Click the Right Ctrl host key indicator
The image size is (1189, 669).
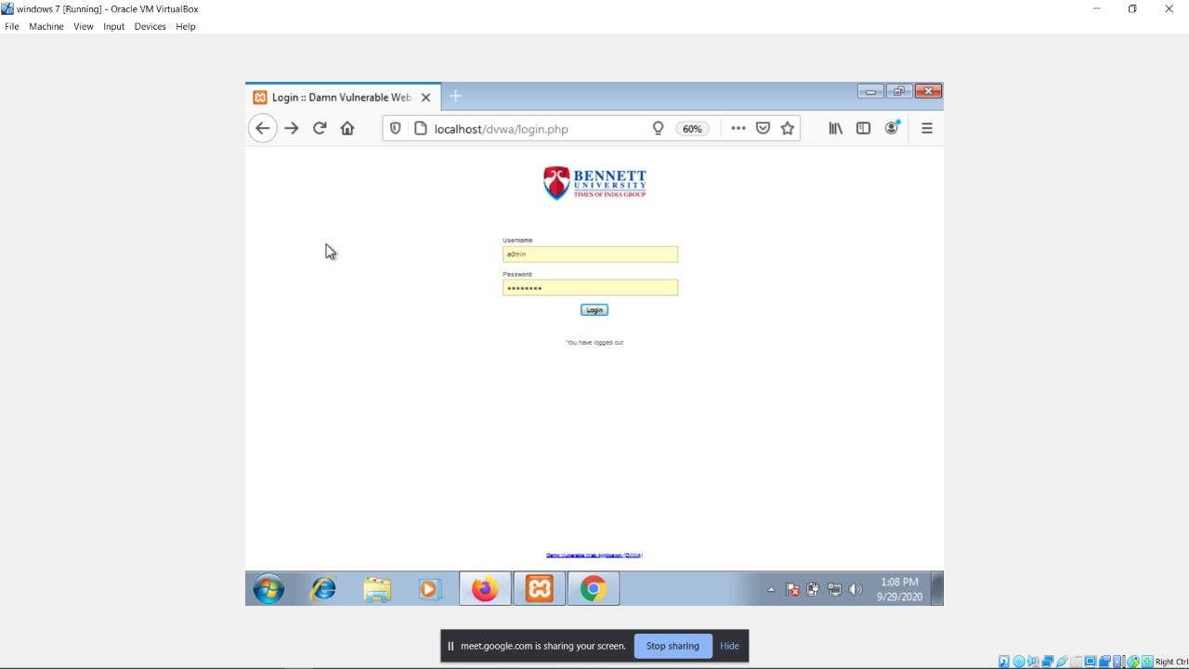[1171, 662]
